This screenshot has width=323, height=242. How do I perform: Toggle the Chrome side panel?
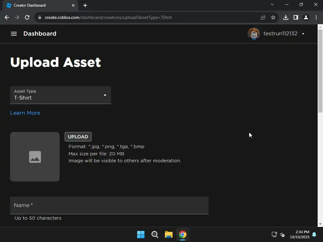click(296, 18)
